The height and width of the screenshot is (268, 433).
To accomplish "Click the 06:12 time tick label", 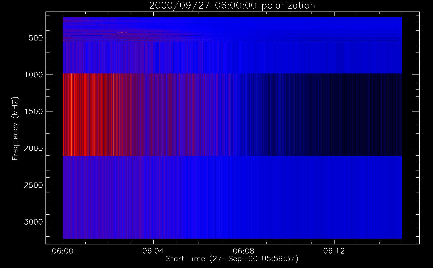I will click(x=334, y=251).
